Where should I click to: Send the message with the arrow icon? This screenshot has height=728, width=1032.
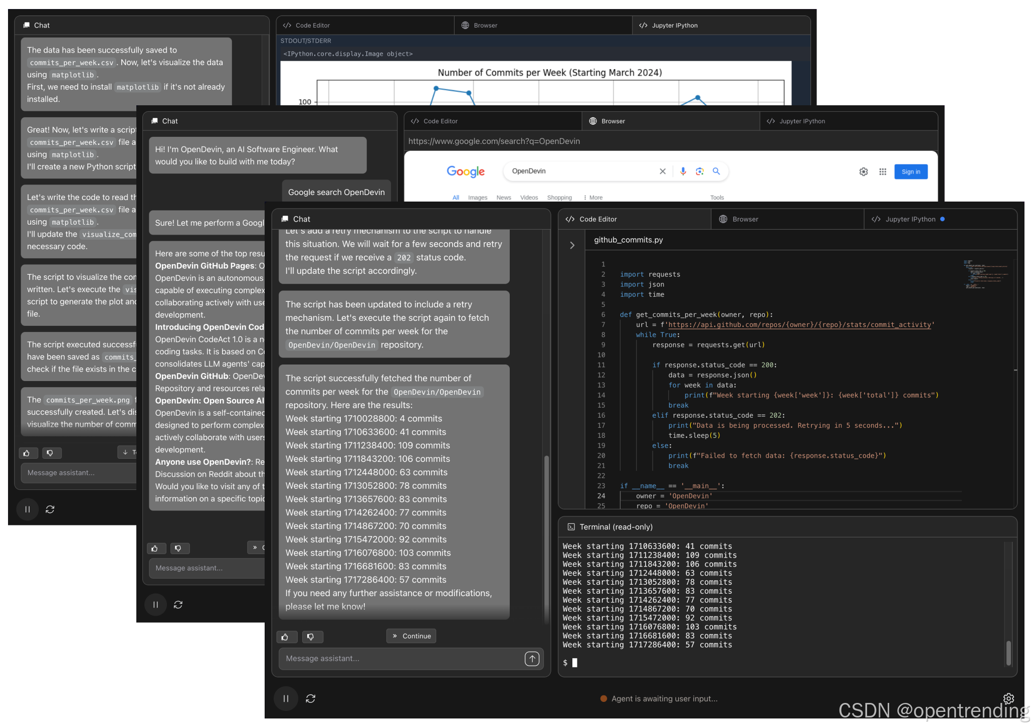(532, 659)
